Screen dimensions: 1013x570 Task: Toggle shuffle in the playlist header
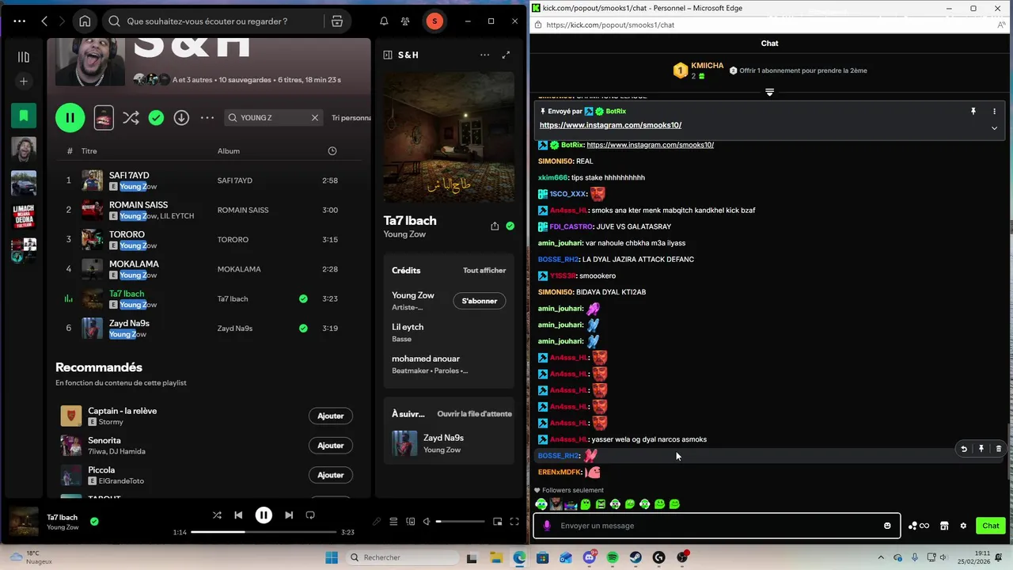pyautogui.click(x=131, y=118)
